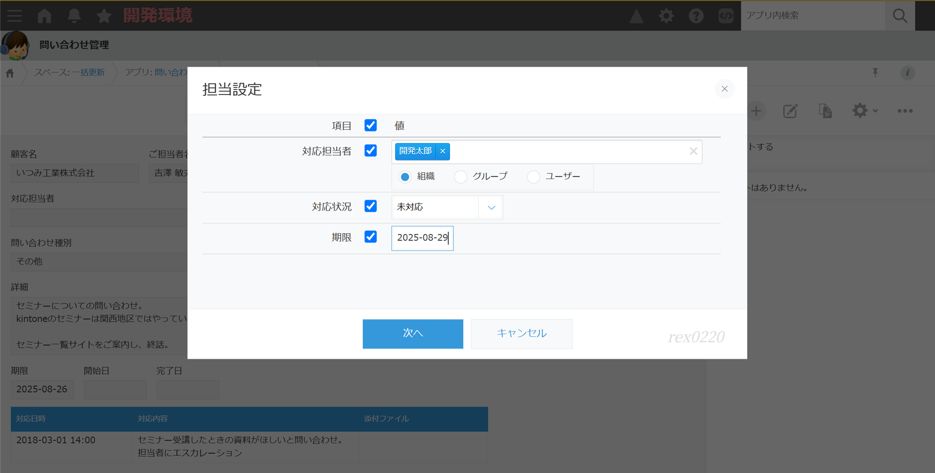This screenshot has height=473, width=935.
Task: Select the ユーザー radio option
Action: click(x=534, y=177)
